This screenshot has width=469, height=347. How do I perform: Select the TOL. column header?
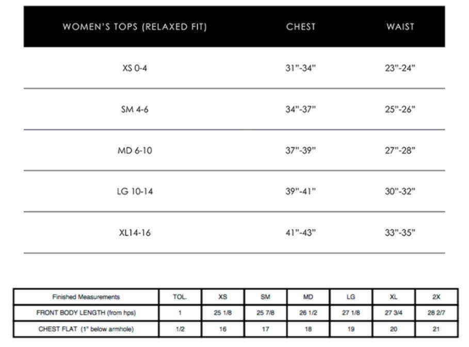pos(180,297)
